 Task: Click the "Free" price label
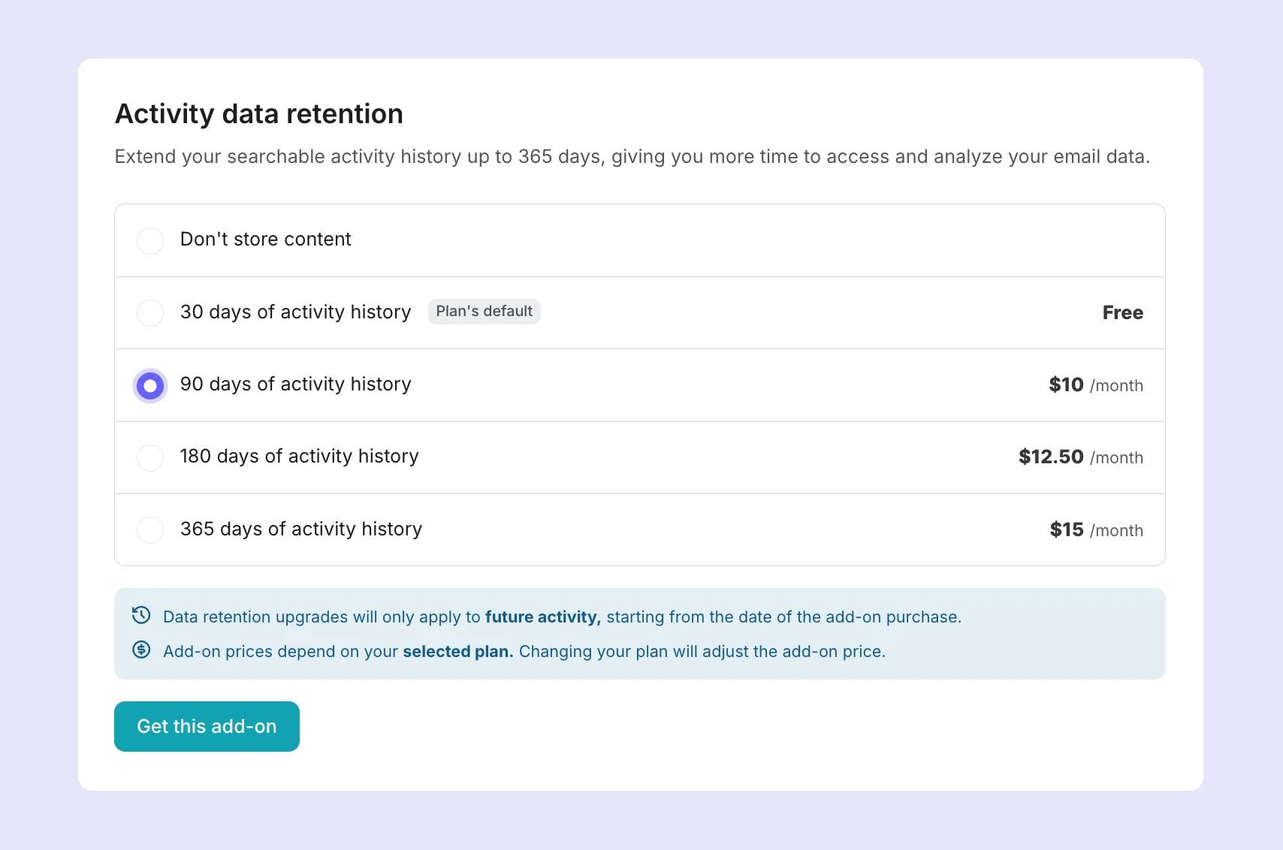point(1122,313)
